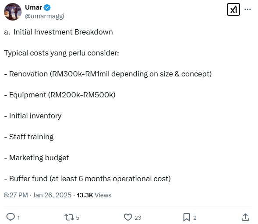Click the repost count 5
Viewport: 258px width, 224px height.
pyautogui.click(x=78, y=217)
